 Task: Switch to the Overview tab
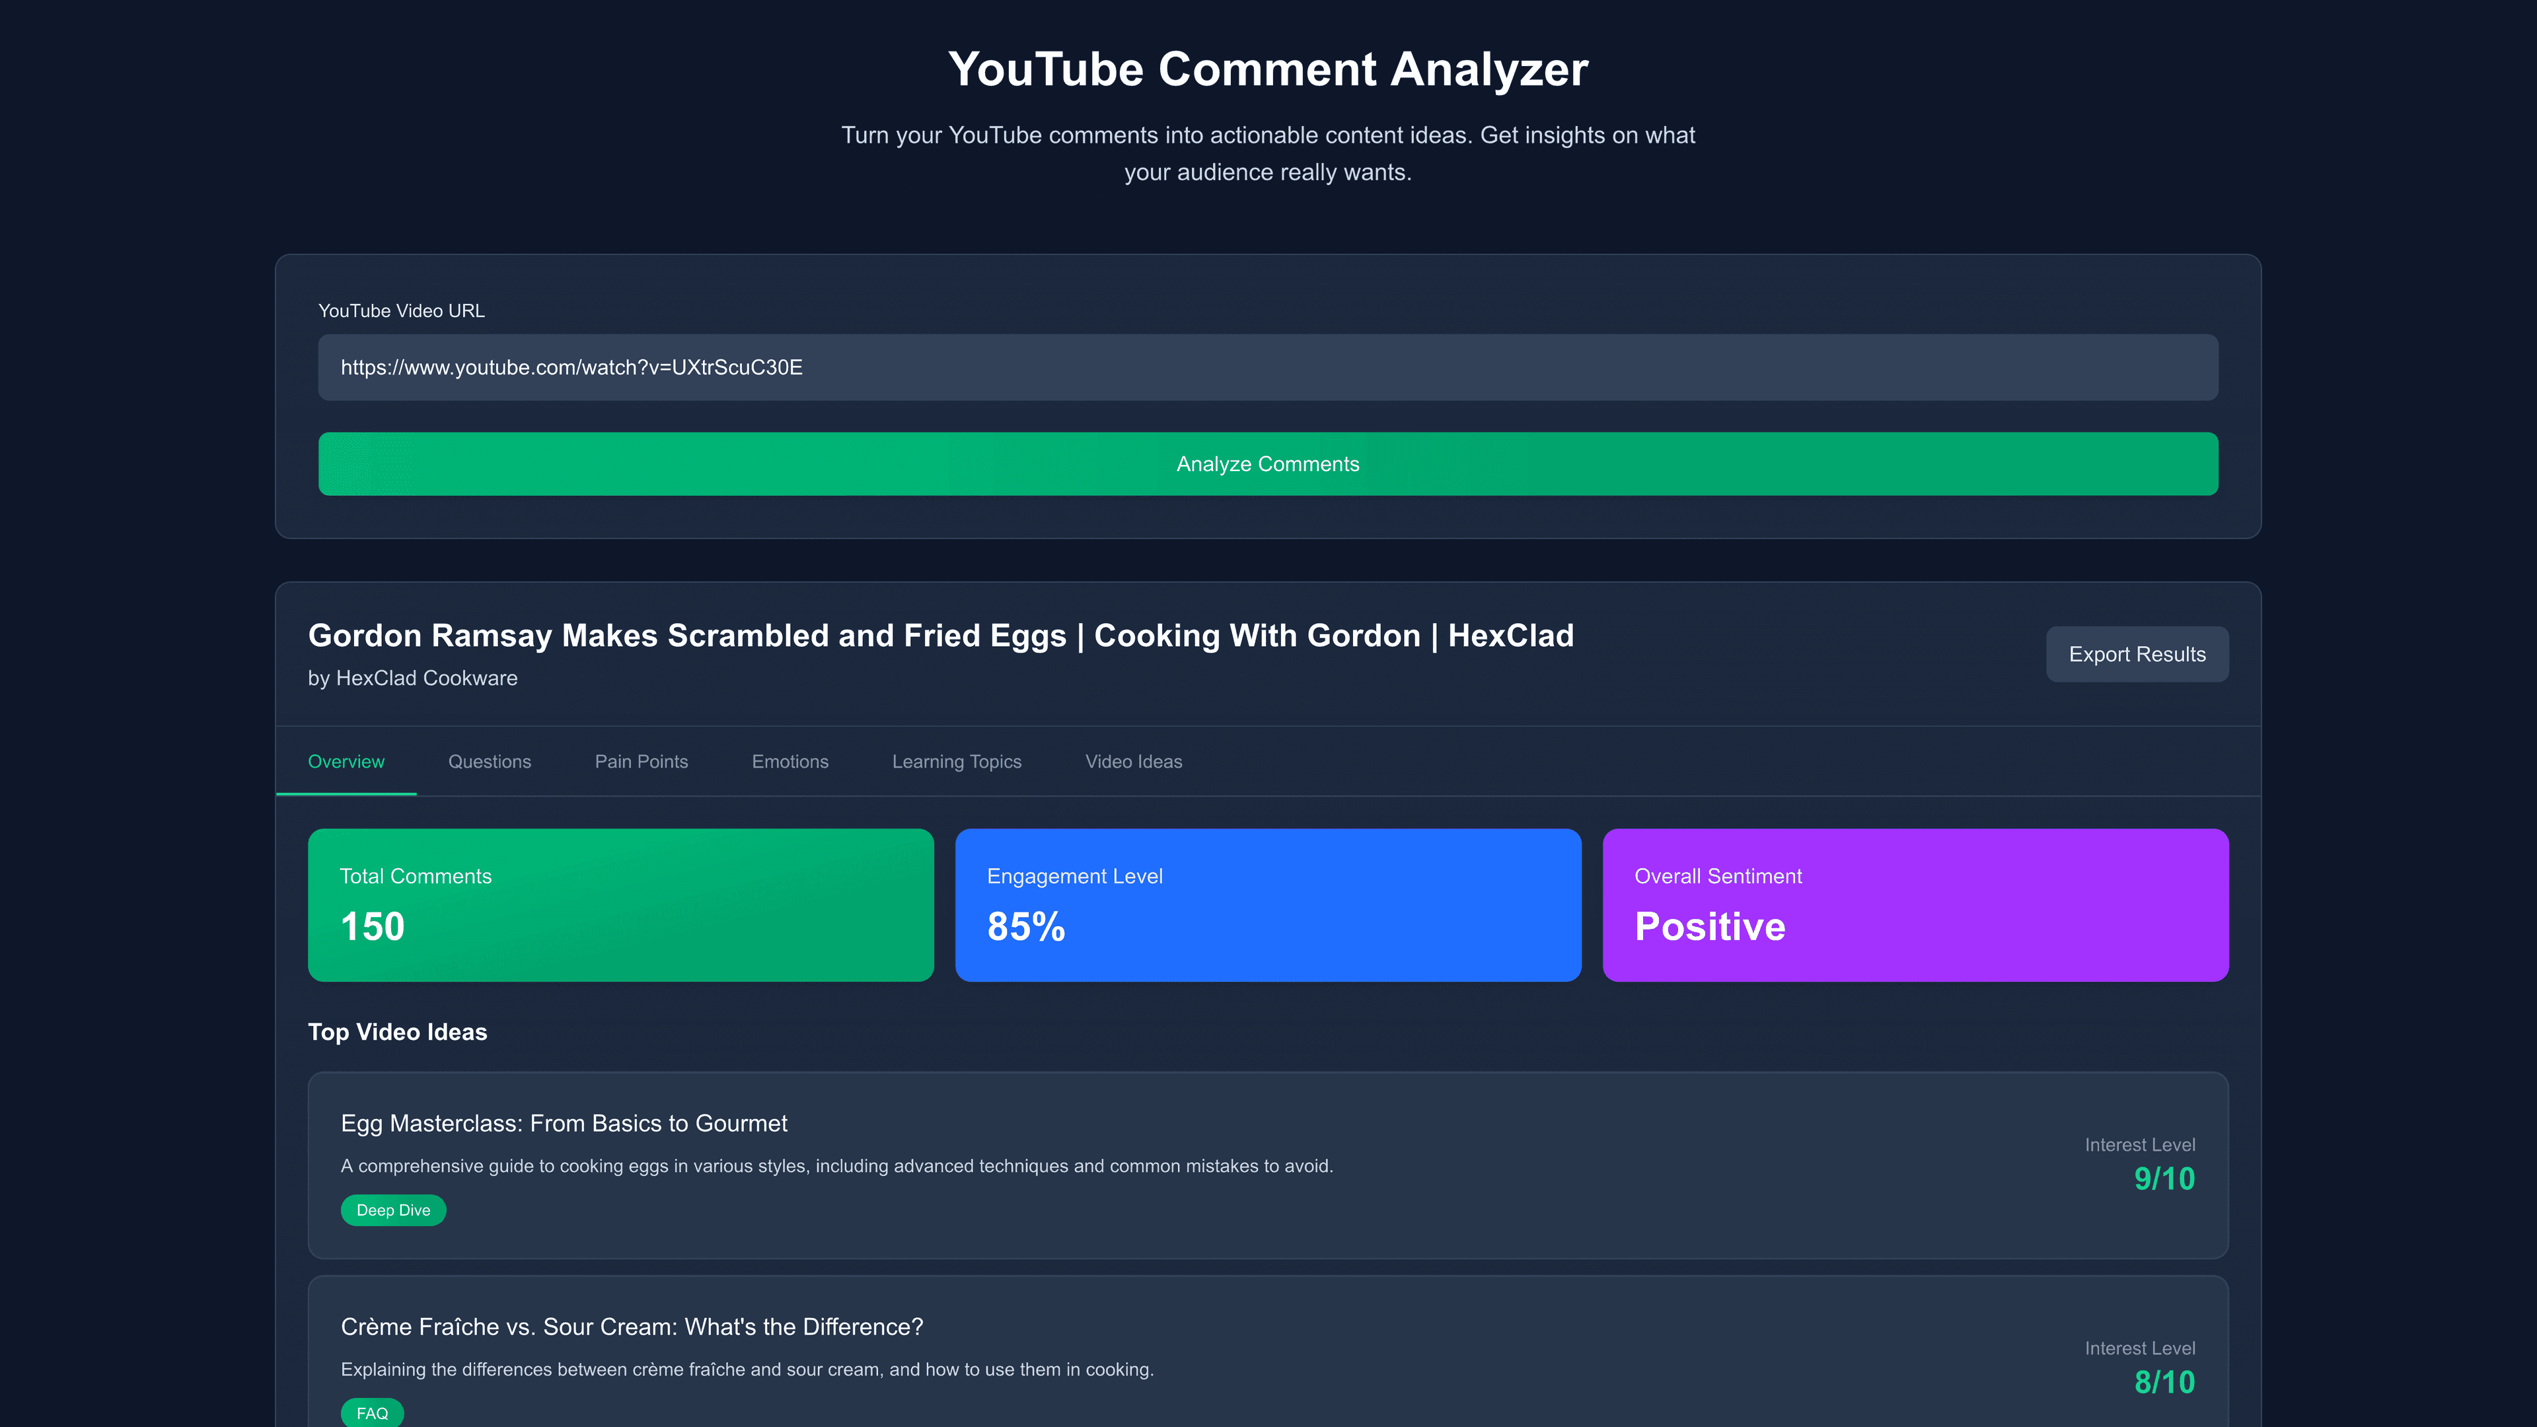[x=346, y=761]
